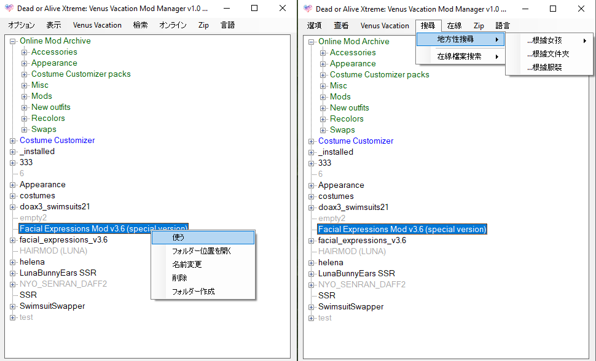Open 選項 menu in right window
The image size is (596, 361).
[314, 26]
